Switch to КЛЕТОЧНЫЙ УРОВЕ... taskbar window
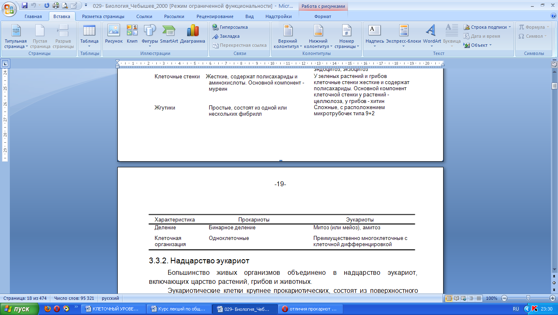Screen dimensions: 558x315 114,309
